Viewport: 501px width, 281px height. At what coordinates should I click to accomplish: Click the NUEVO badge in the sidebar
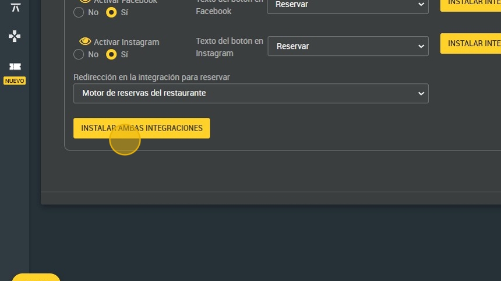pyautogui.click(x=15, y=81)
